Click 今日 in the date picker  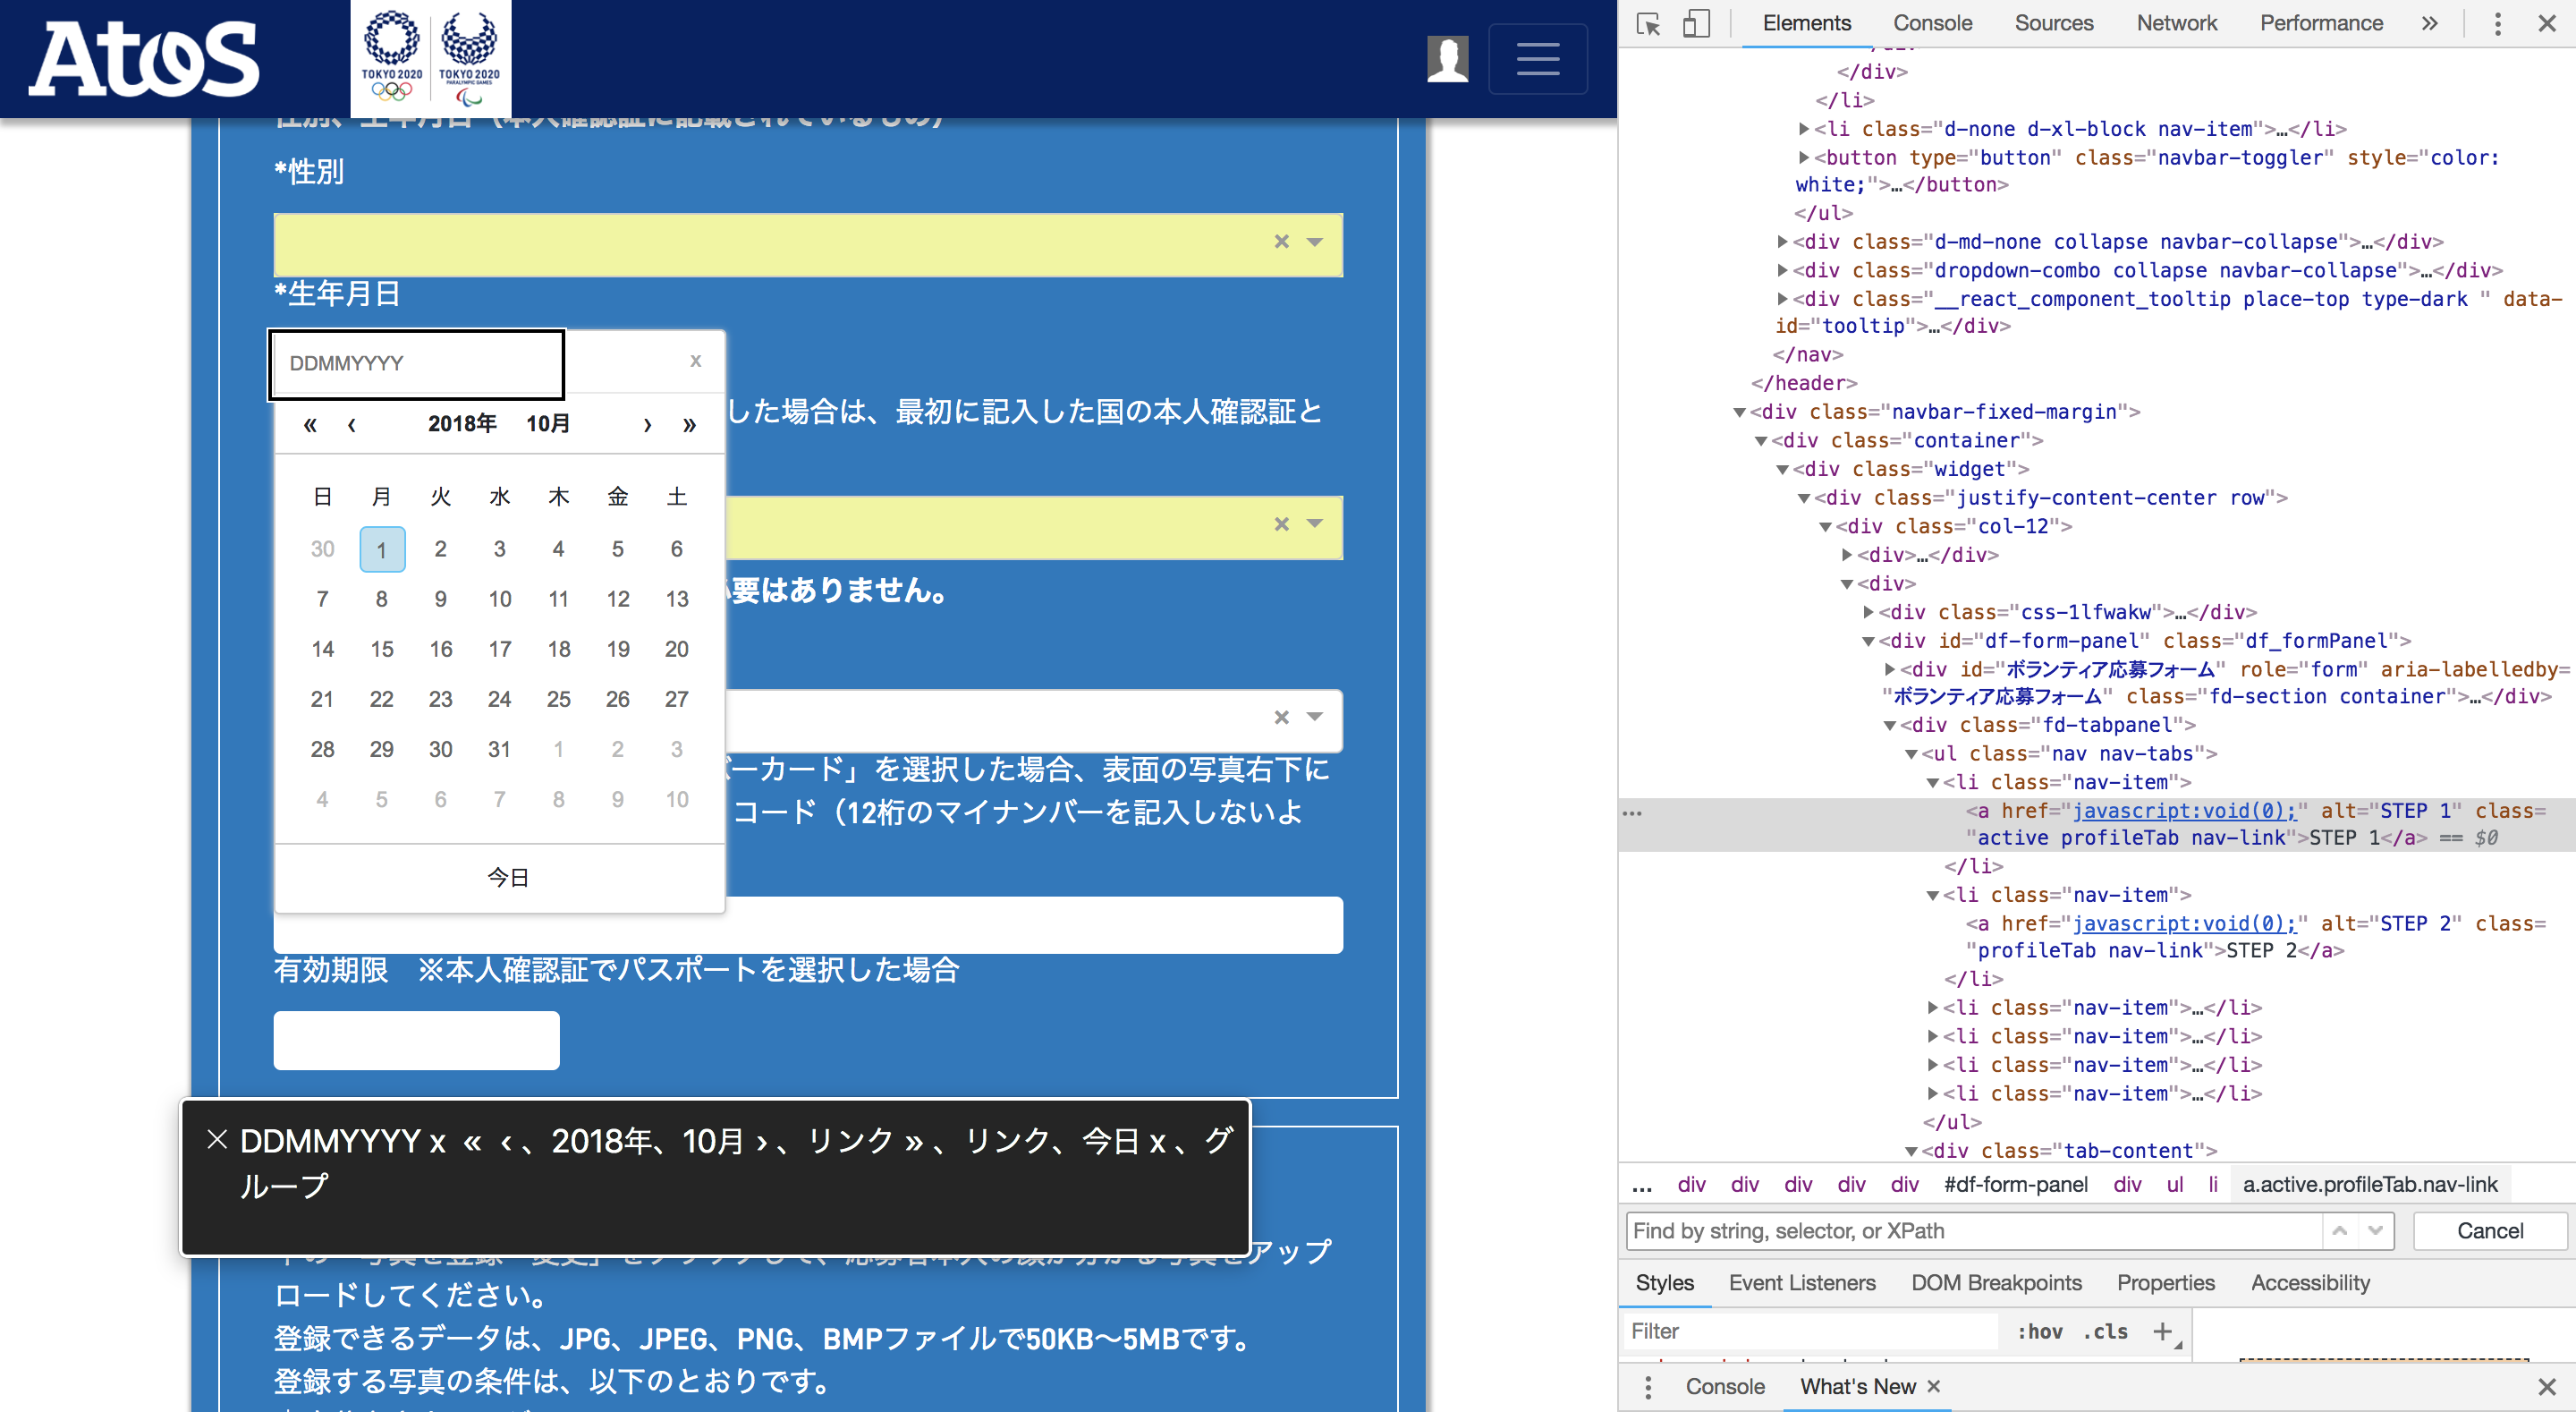(506, 877)
